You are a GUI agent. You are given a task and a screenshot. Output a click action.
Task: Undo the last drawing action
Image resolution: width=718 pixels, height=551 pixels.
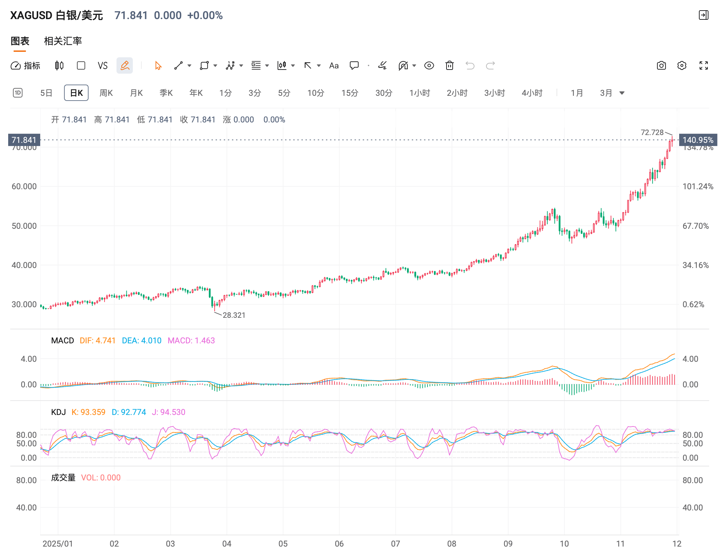coord(470,66)
